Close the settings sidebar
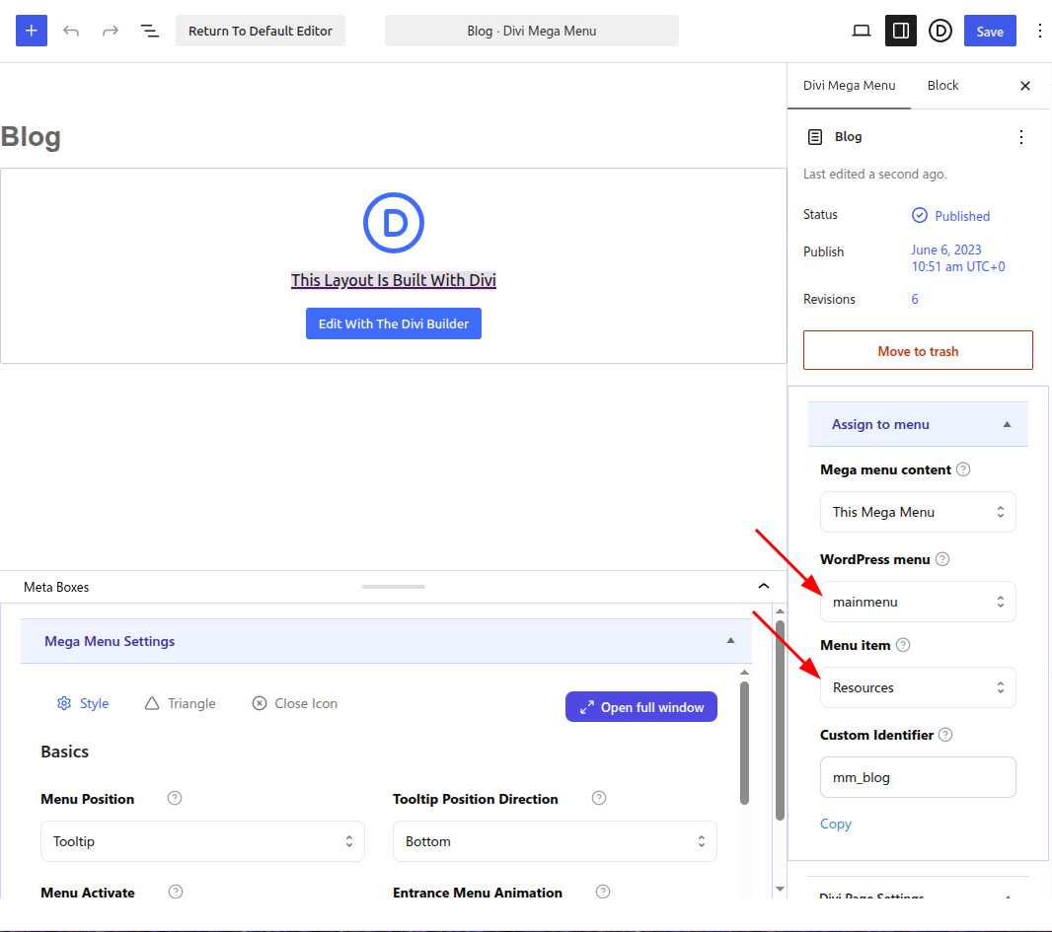This screenshot has height=932, width=1052. 1025,86
